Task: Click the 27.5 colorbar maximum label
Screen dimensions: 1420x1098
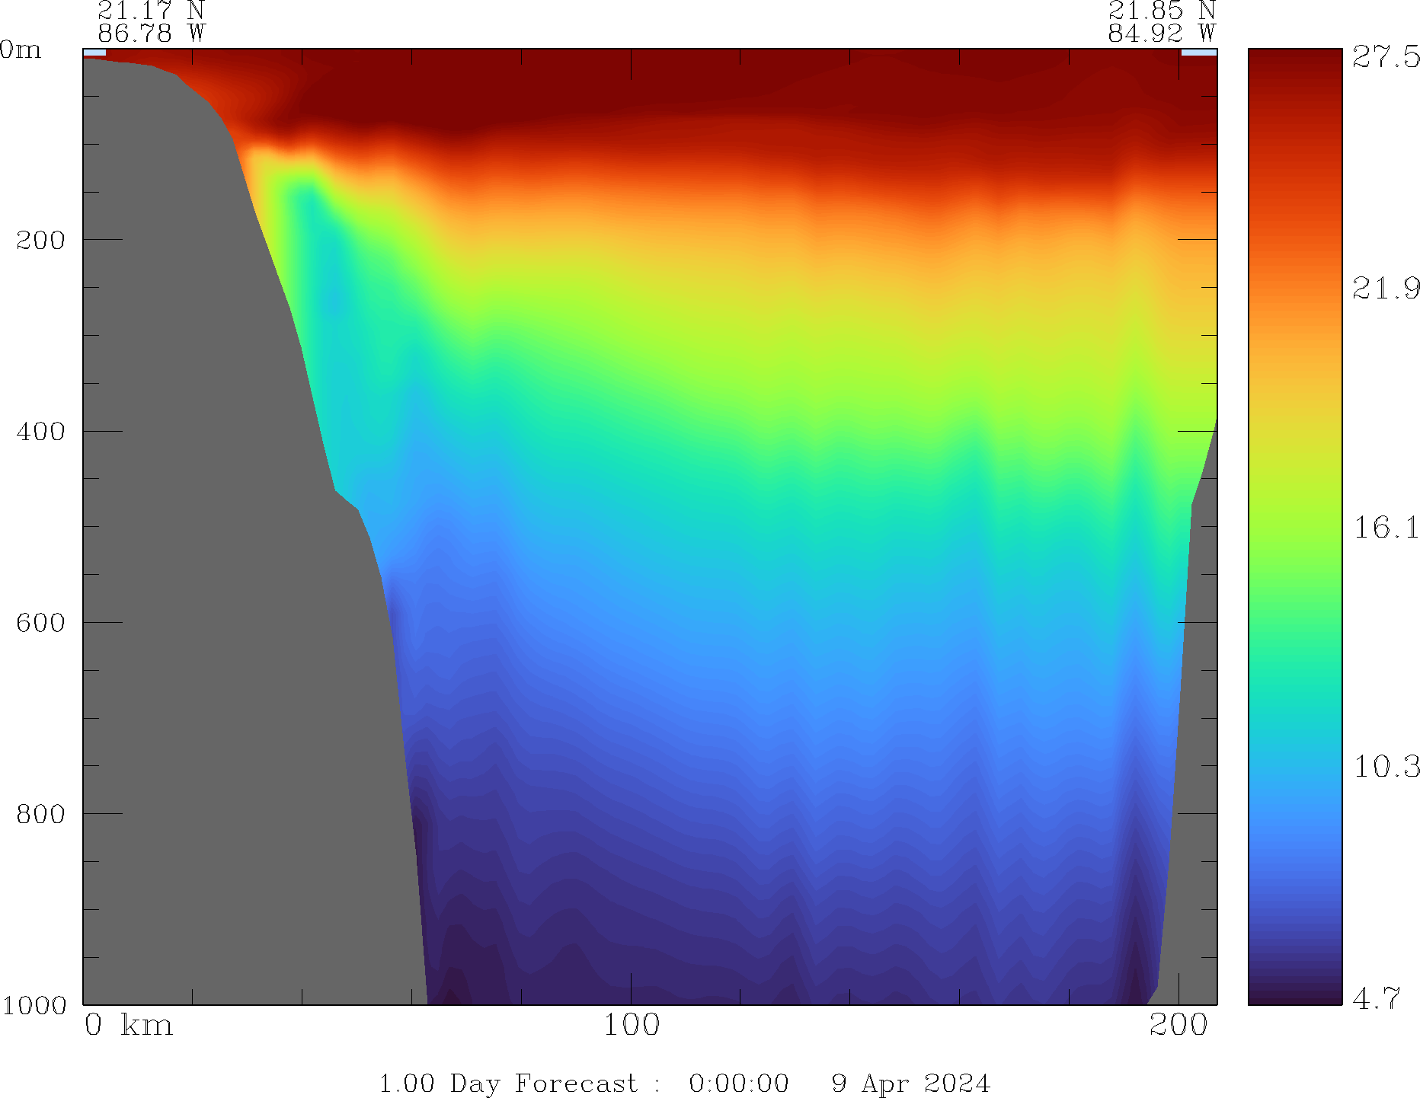Action: (x=1385, y=57)
